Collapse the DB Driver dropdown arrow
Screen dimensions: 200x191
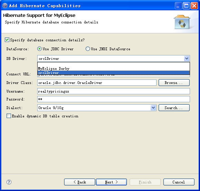(187, 59)
